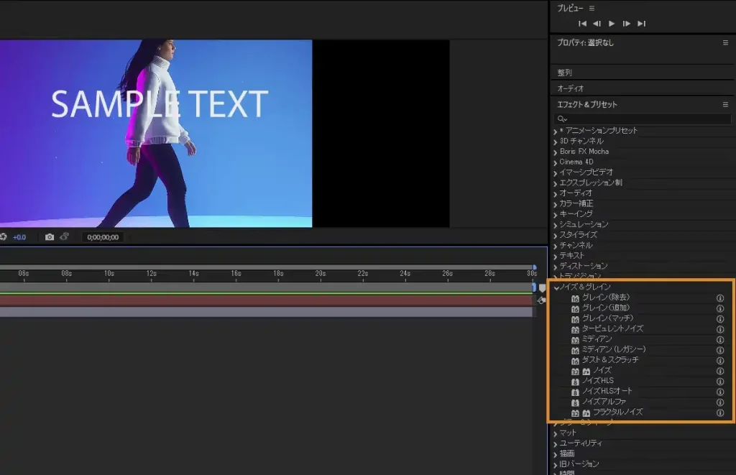The image size is (736, 475).
Task: Click the 0;00;00;00 preview timecode
Action: 101,237
